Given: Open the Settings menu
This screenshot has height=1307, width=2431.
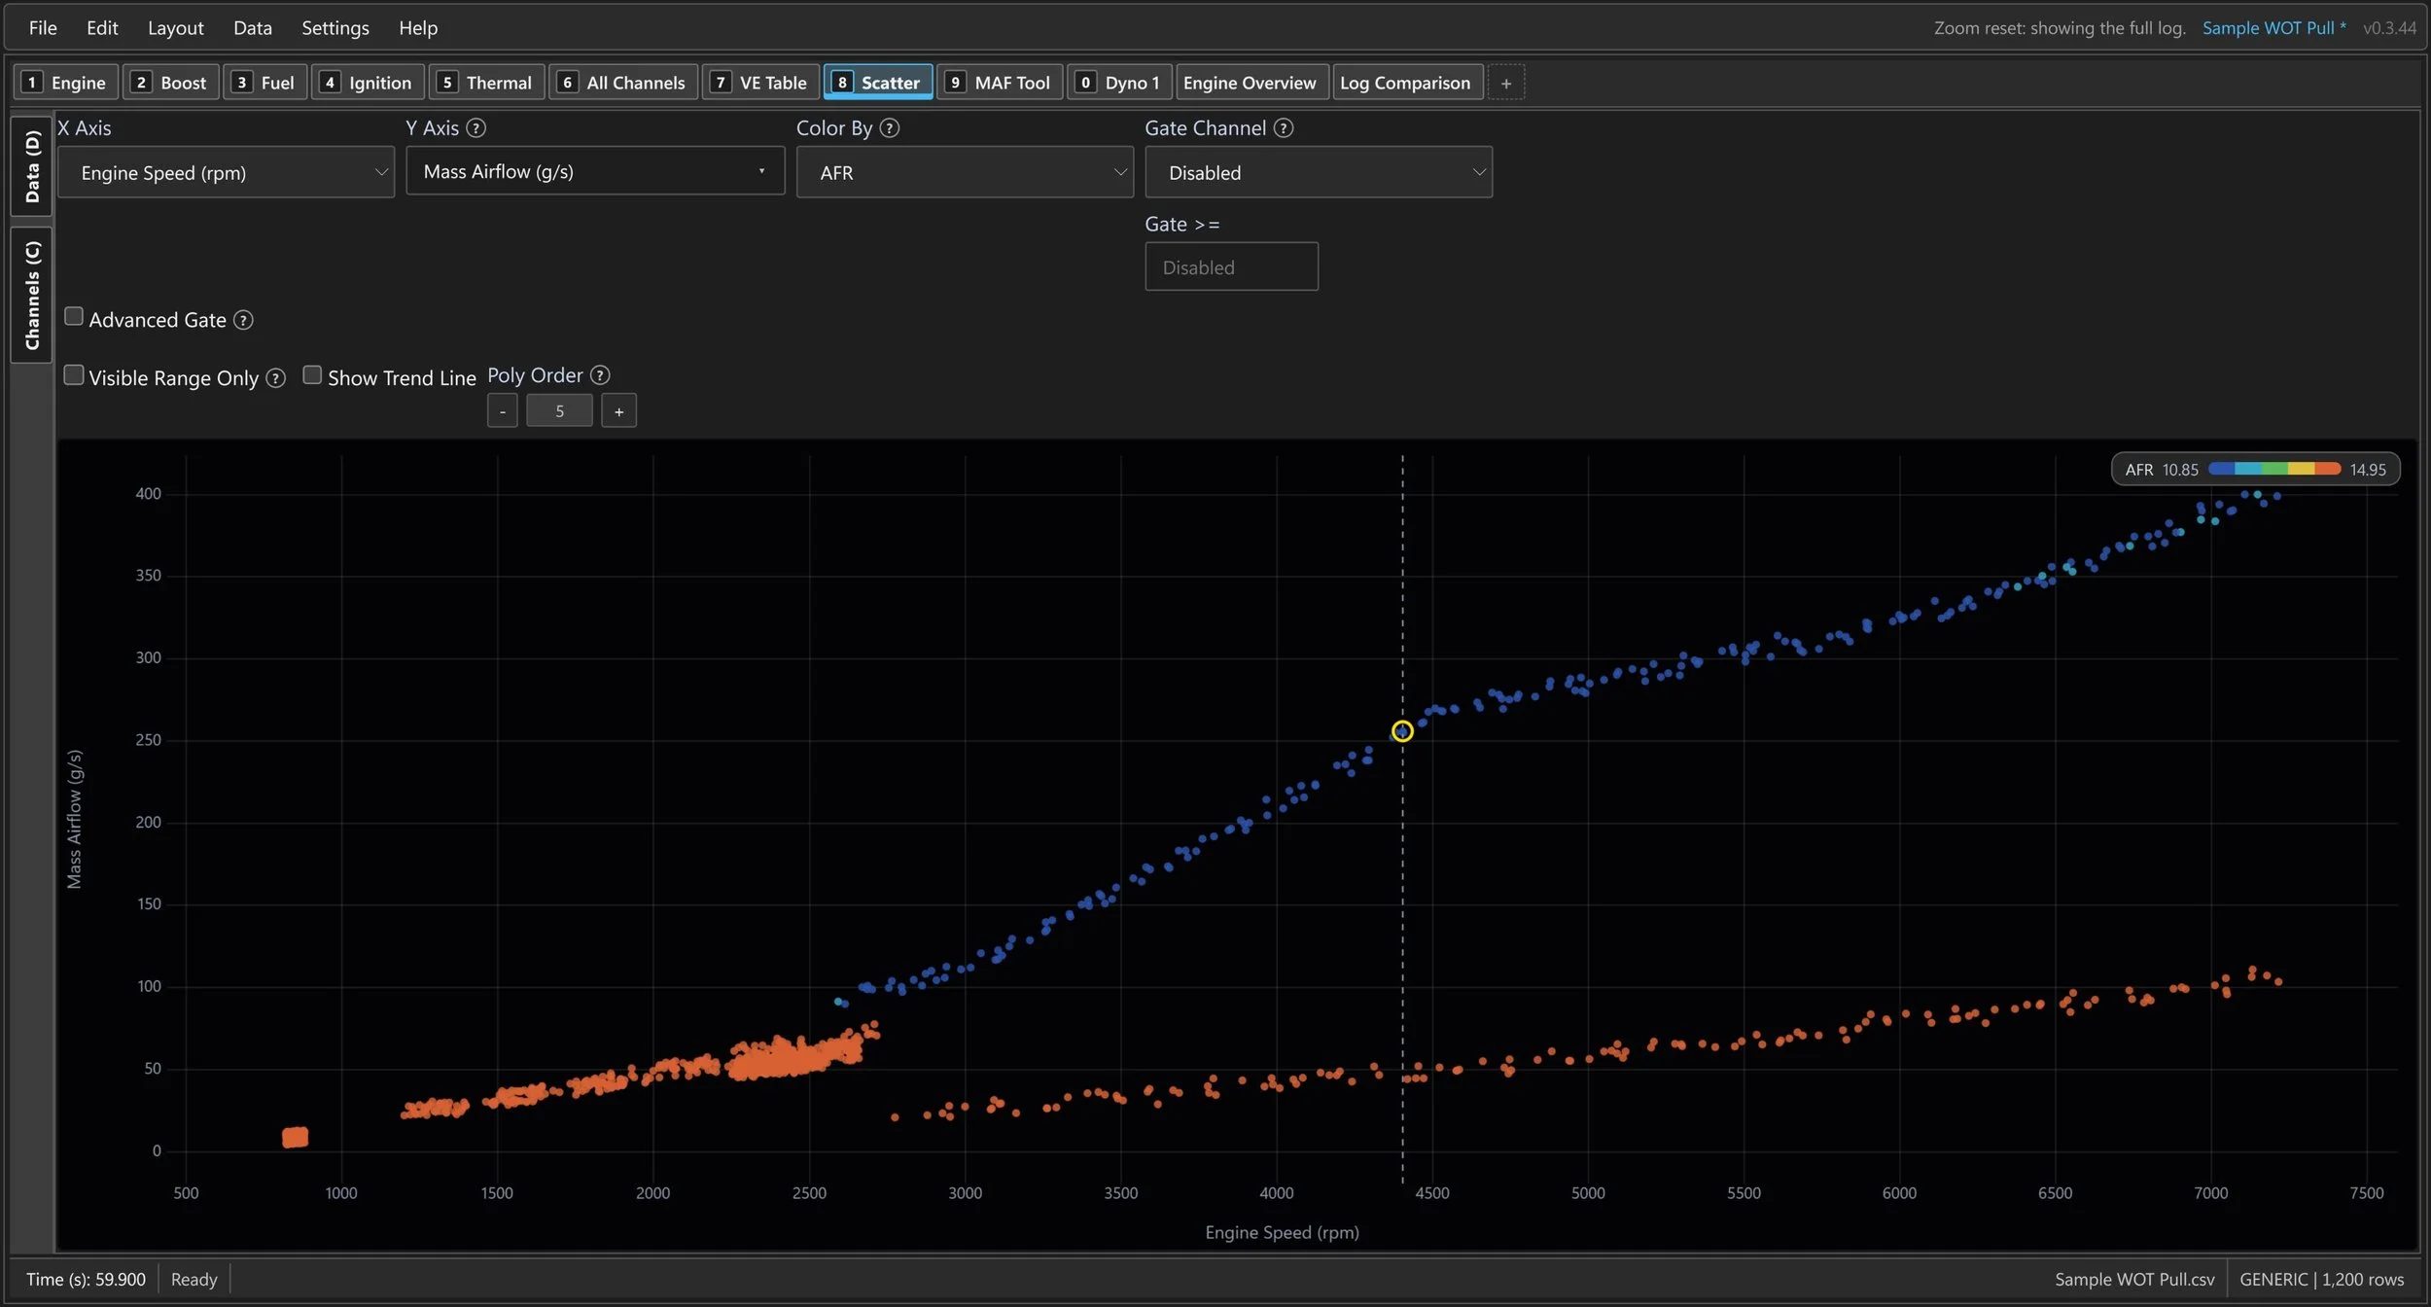Looking at the screenshot, I should (335, 28).
